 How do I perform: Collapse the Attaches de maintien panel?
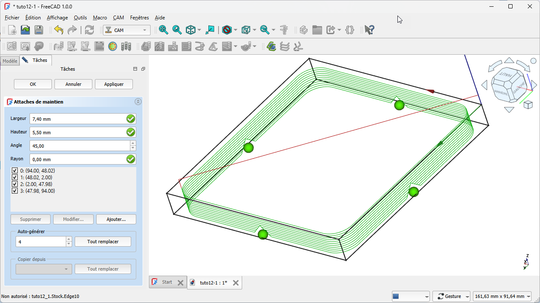(x=138, y=102)
